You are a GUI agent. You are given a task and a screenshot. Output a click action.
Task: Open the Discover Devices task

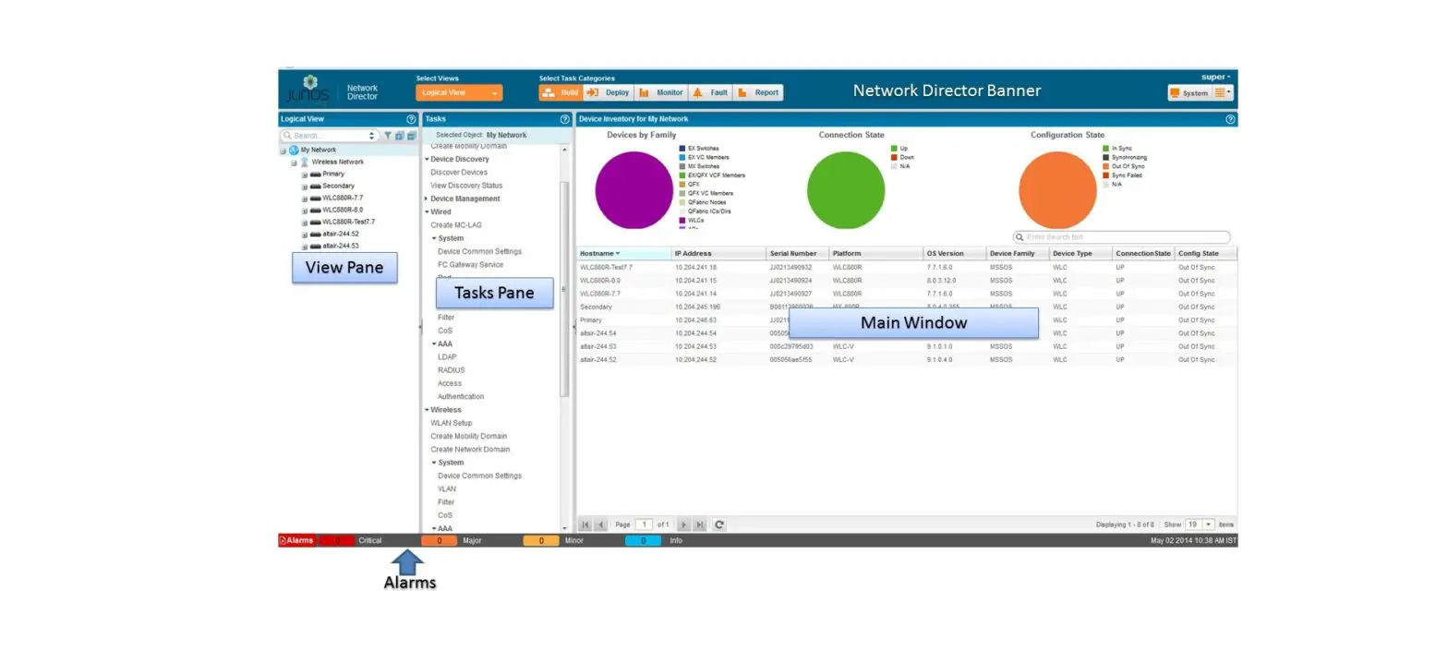click(459, 172)
